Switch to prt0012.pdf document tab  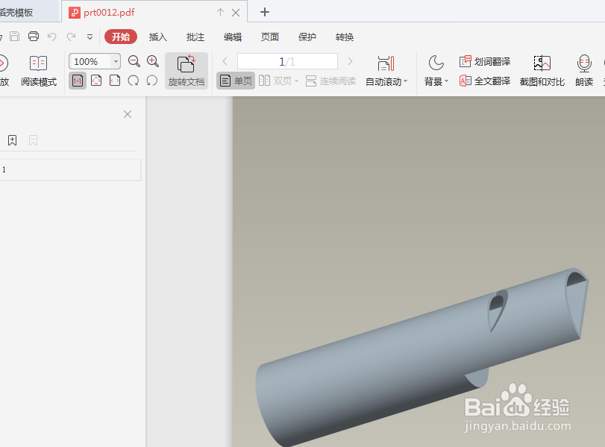pos(109,13)
